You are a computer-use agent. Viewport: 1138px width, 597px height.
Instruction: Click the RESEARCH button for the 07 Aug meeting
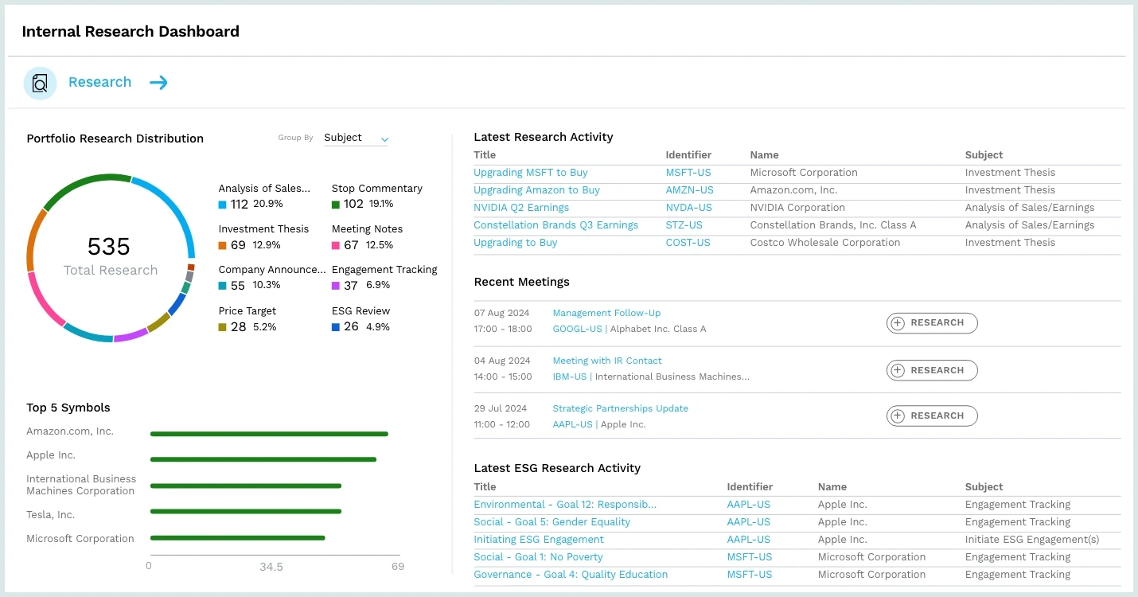point(931,322)
